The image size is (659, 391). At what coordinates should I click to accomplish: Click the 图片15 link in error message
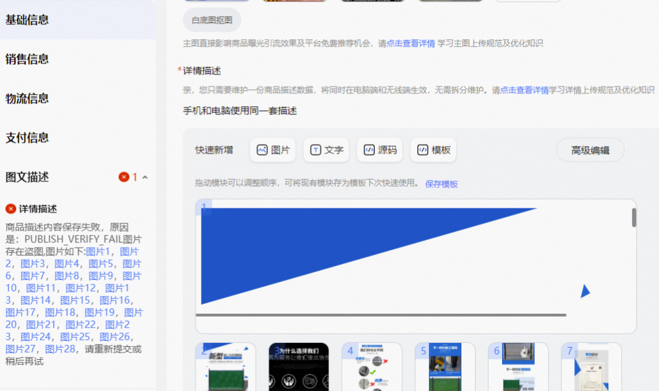(x=75, y=300)
